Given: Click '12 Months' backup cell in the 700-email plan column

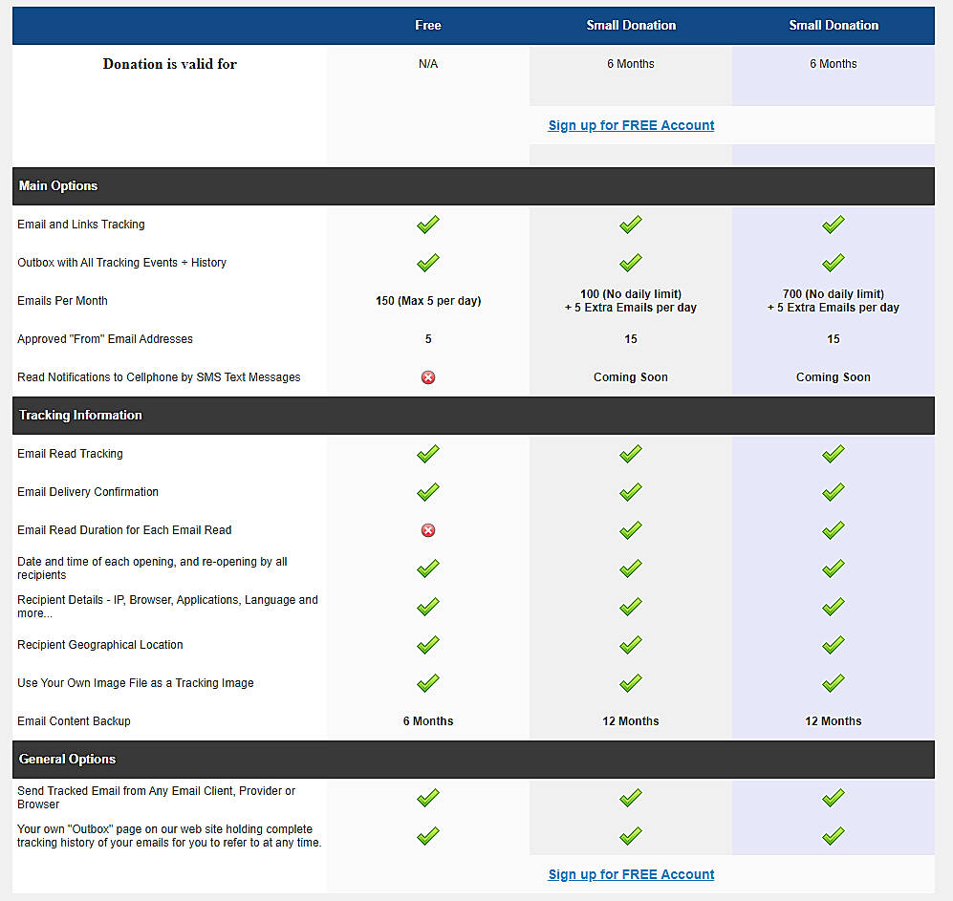Looking at the screenshot, I should [834, 721].
